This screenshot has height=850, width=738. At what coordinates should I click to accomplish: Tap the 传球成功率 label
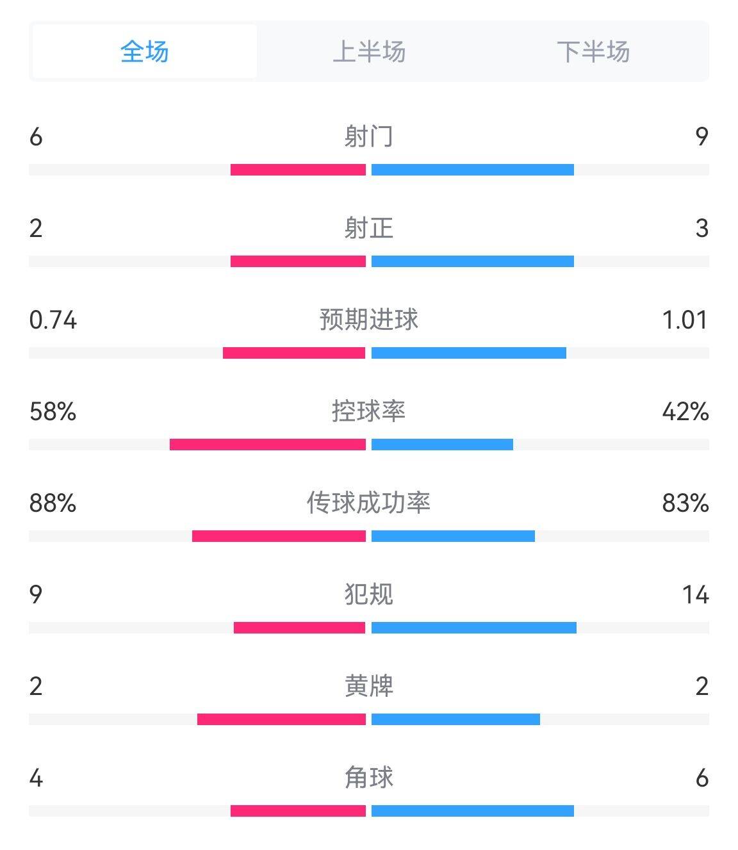368,503
